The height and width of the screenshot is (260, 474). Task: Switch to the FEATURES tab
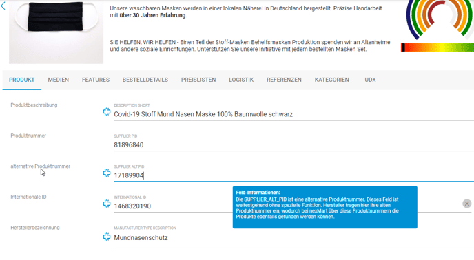pyautogui.click(x=96, y=80)
